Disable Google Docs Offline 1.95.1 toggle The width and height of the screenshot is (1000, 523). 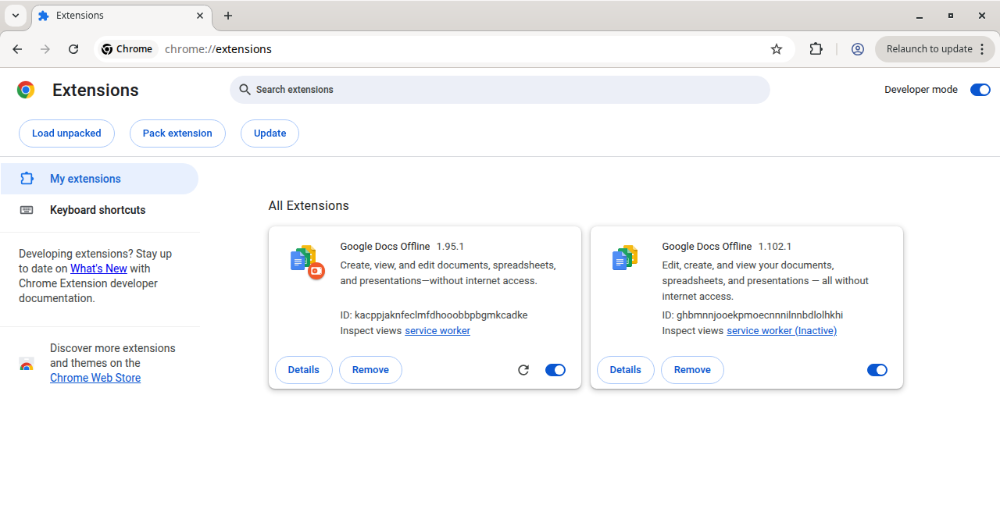(x=555, y=370)
